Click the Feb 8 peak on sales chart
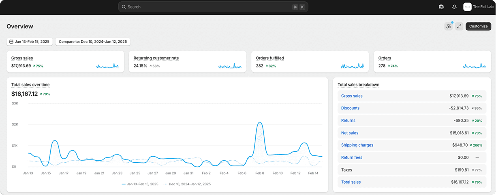Image resolution: width=496 pixels, height=195 pixels. coord(260,123)
